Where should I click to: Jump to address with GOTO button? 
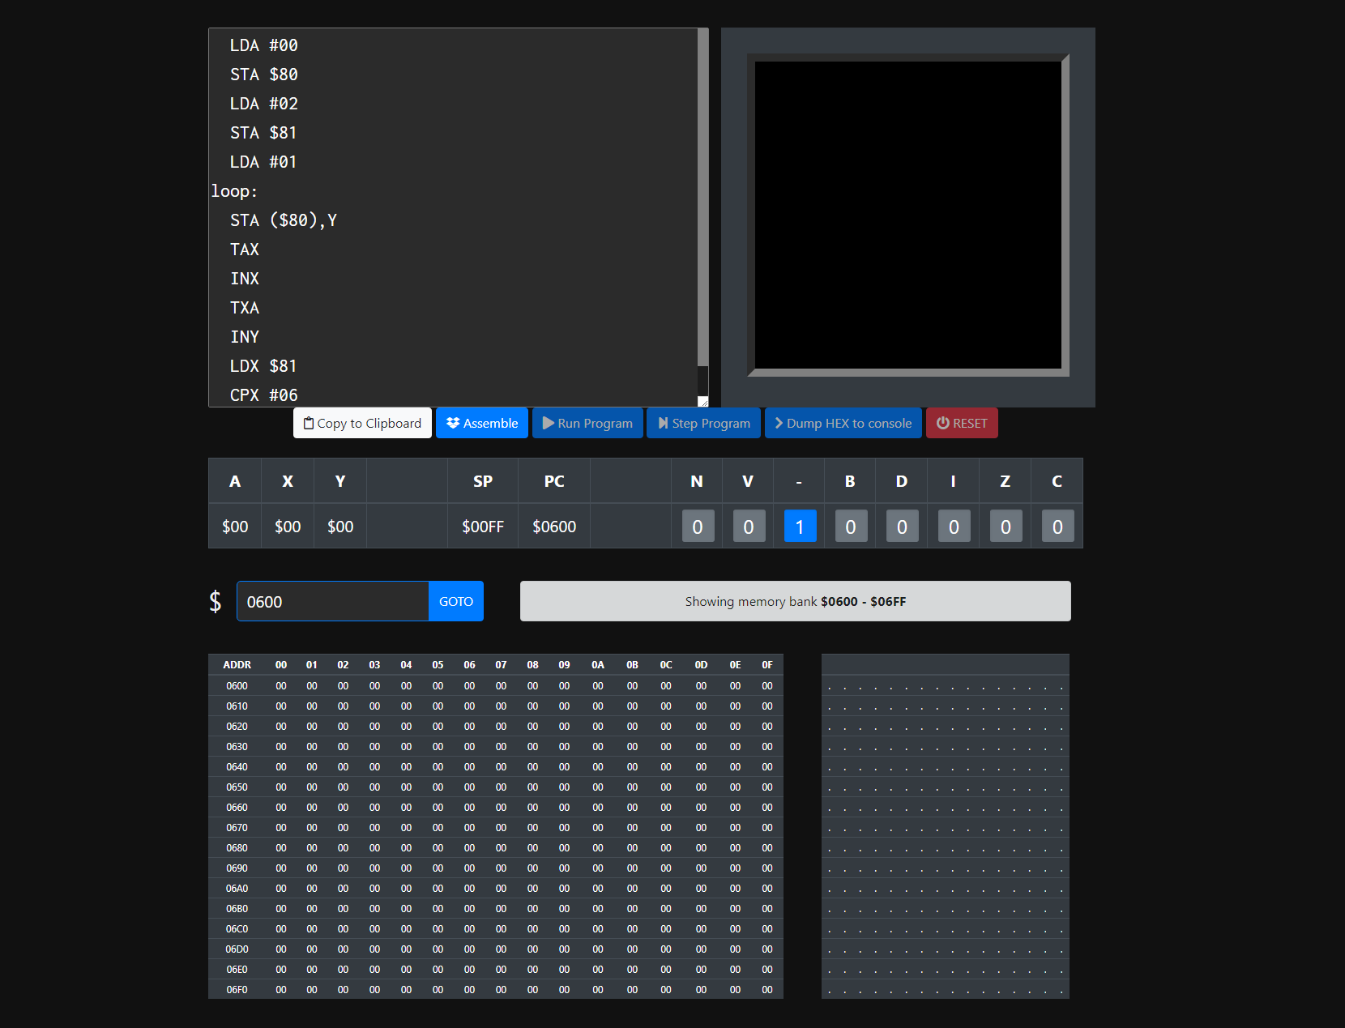point(456,601)
